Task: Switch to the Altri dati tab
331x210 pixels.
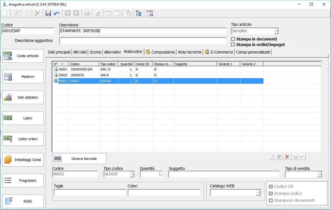Action: click(80, 52)
